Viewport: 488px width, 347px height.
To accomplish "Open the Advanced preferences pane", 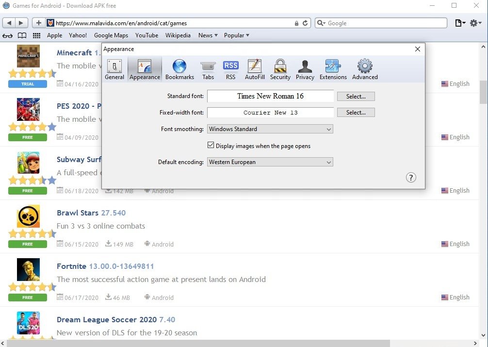I will (365, 69).
